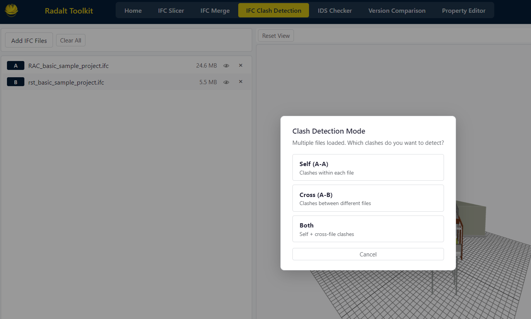Click Add IFC Files
This screenshot has width=531, height=319.
click(29, 40)
